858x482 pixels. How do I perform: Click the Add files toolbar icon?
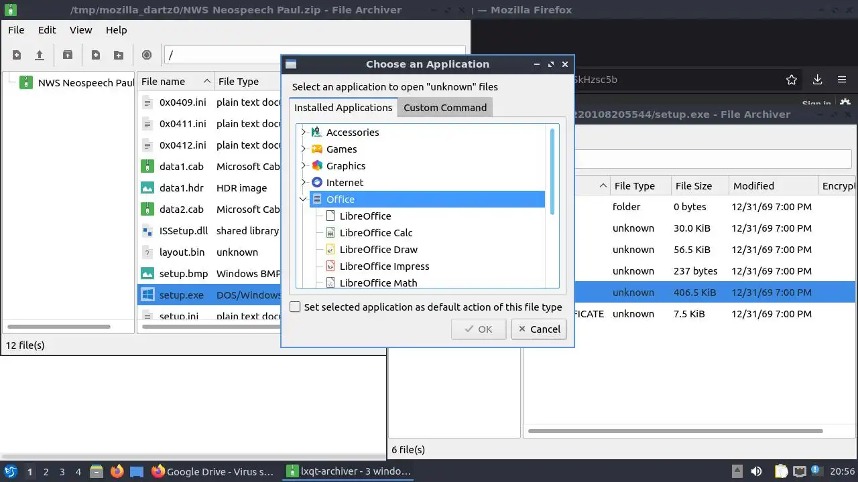96,55
